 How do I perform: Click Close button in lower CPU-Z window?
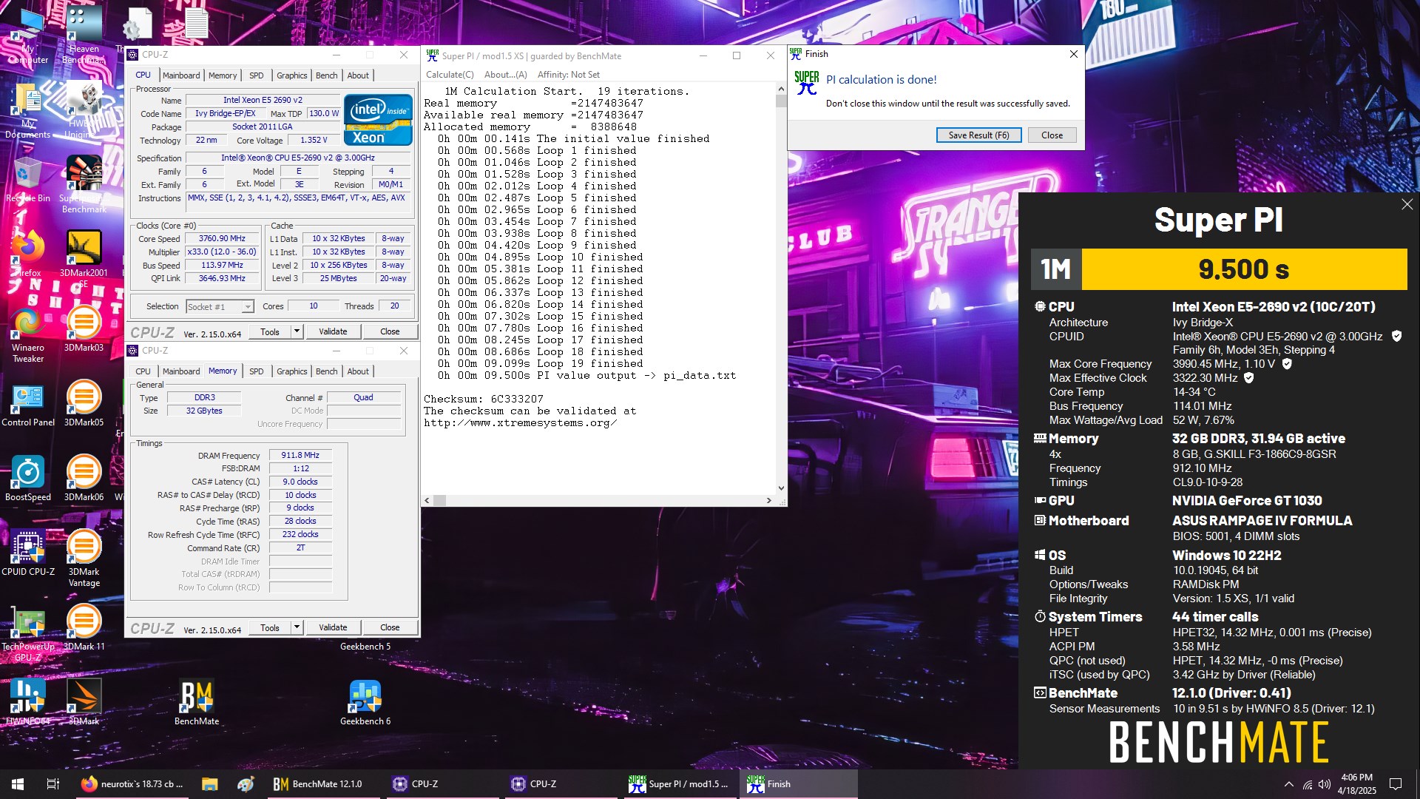coord(390,627)
